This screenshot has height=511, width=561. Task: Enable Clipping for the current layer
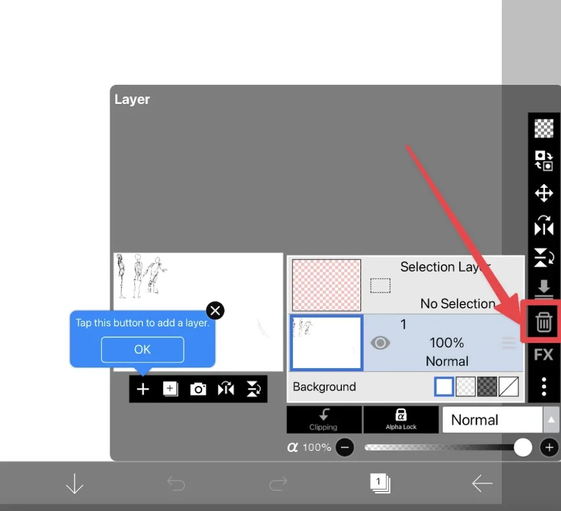(324, 420)
